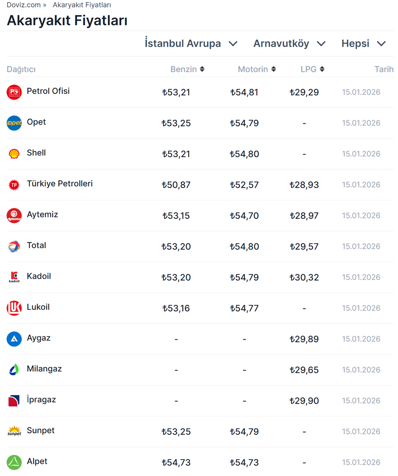Click the Aytemiz logo icon
This screenshot has height=476, width=398.
(x=14, y=215)
